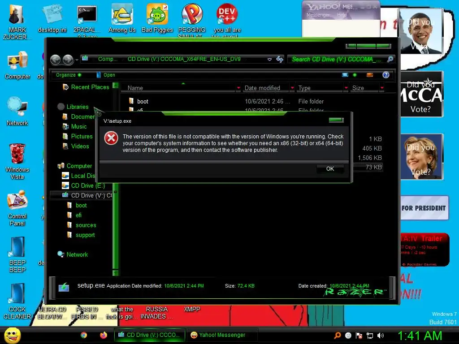This screenshot has height=344, width=459.
Task: Click the red error icon in the dialog
Action: tap(111, 138)
